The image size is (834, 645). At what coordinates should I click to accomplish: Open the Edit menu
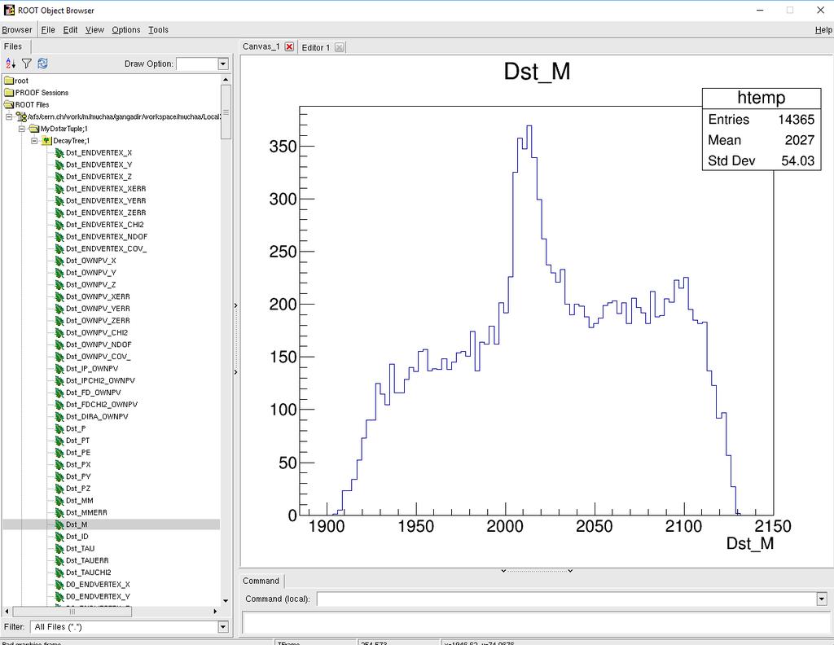70,30
